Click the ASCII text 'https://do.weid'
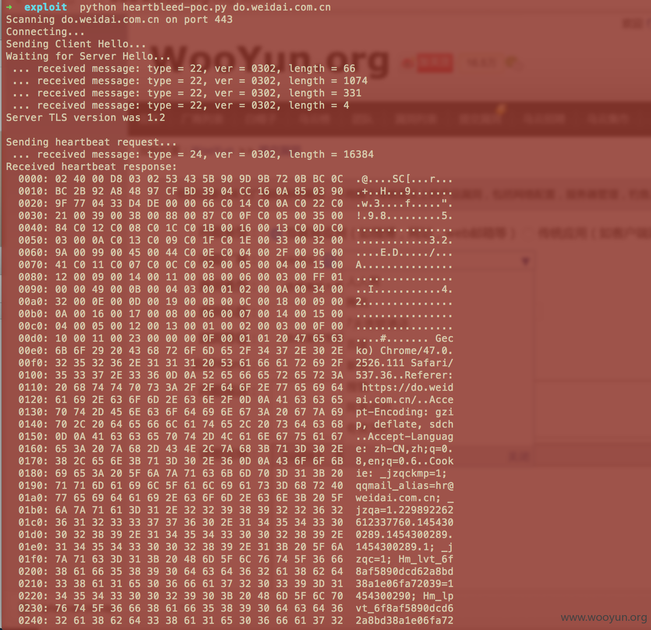The width and height of the screenshot is (651, 630). click(407, 387)
